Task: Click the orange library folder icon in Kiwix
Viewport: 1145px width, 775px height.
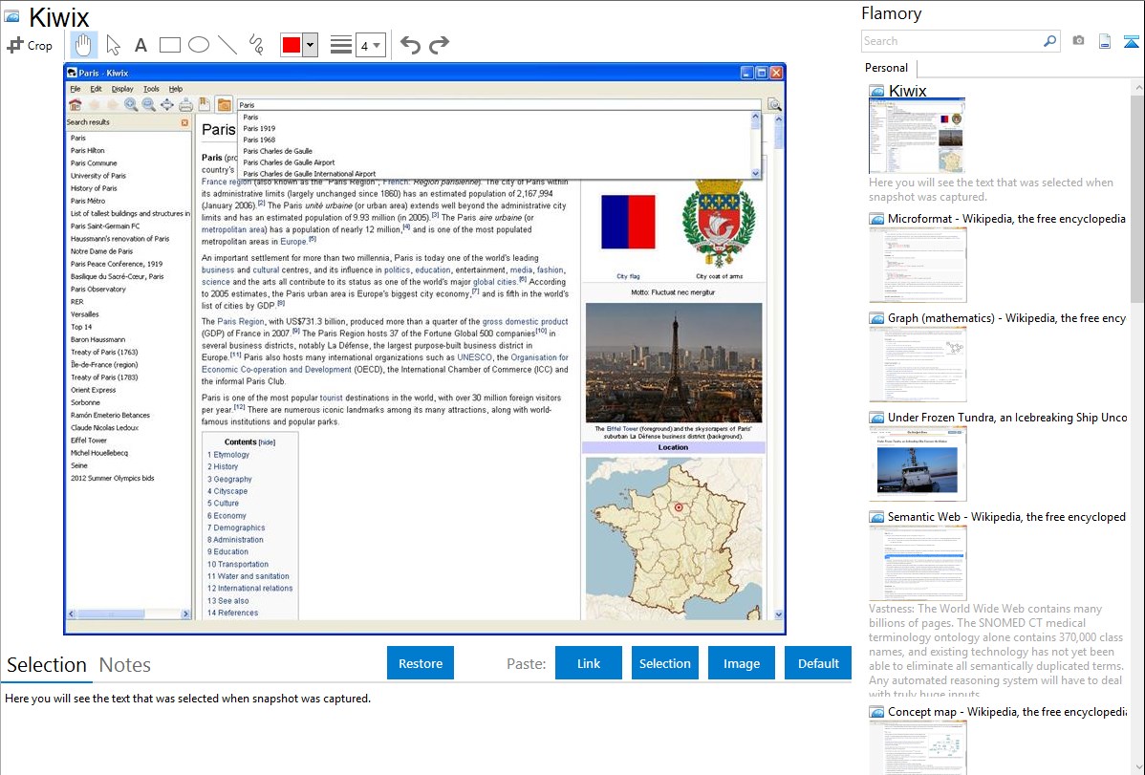Action: click(225, 105)
